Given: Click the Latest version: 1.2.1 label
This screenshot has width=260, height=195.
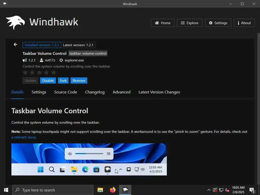Looking at the screenshot, I should pos(78,45).
